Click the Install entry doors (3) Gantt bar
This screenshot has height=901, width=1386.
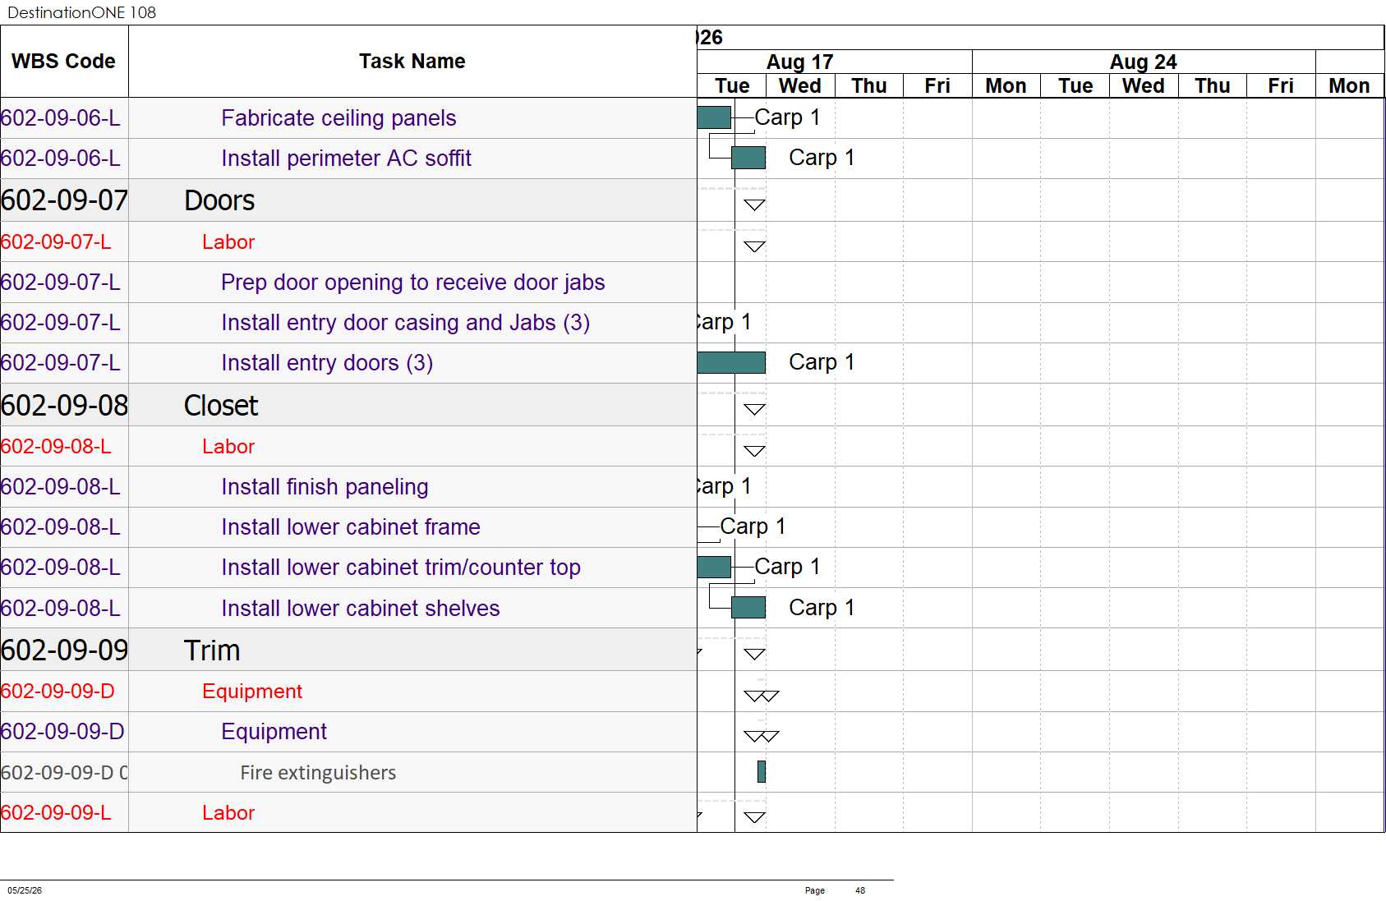click(x=731, y=362)
